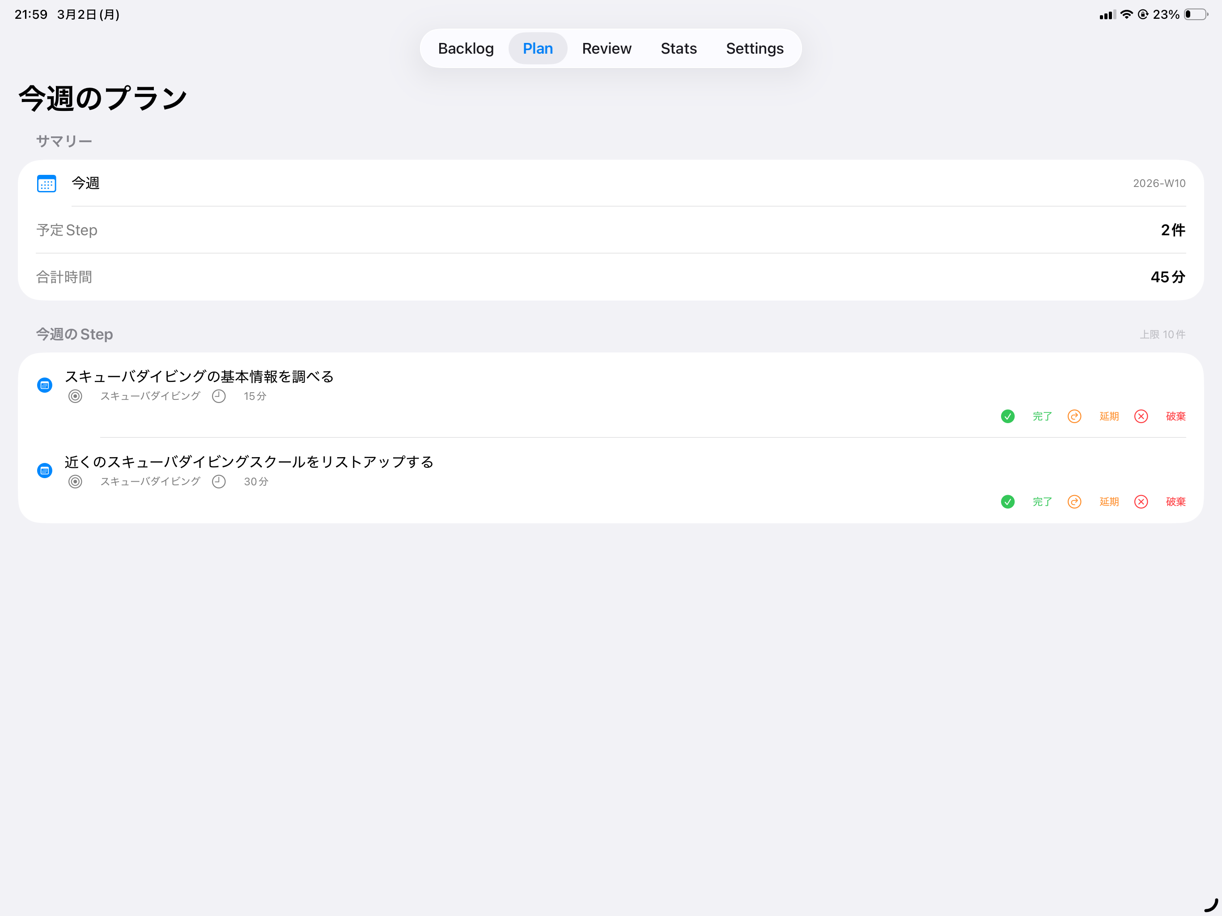Click the サマリー section header
This screenshot has width=1222, height=916.
pyautogui.click(x=64, y=141)
